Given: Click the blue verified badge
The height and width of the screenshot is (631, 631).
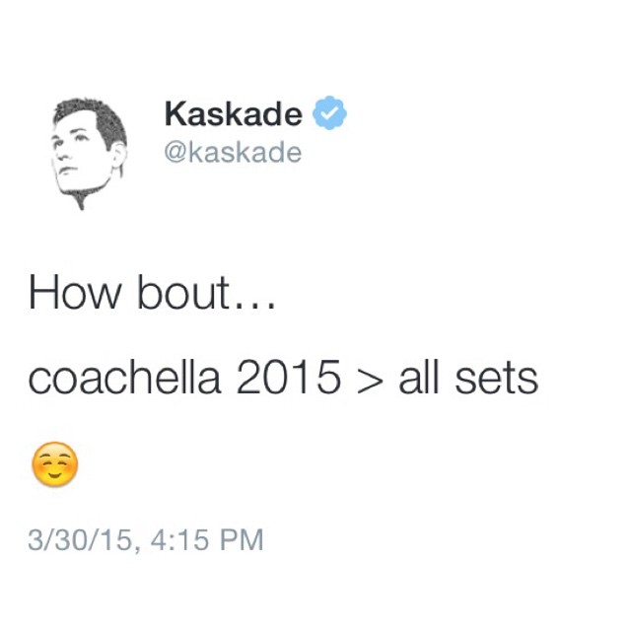Looking at the screenshot, I should (x=329, y=113).
